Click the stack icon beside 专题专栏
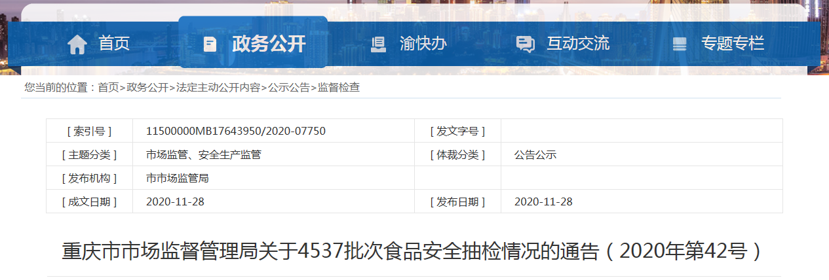 [x=680, y=44]
